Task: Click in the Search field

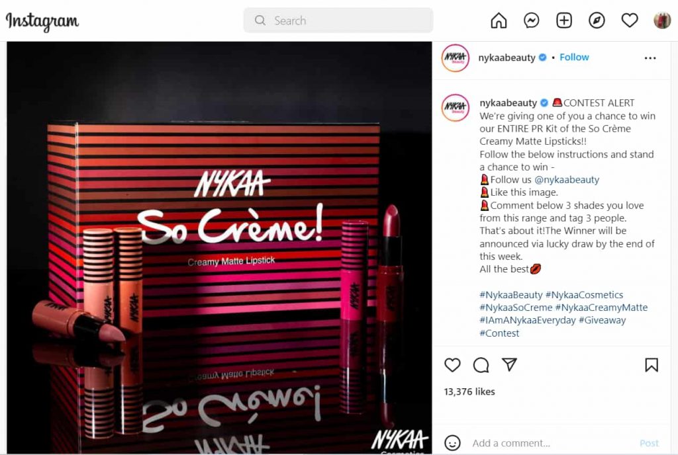Action: pos(338,21)
